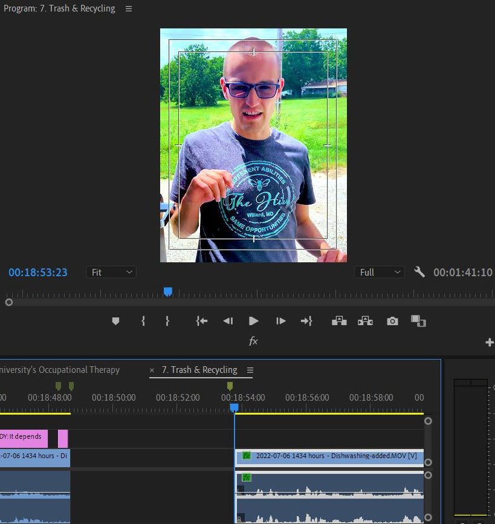495x524 pixels.
Task: Click the 00:18:50:00 timeline ruler label
Action: [x=114, y=397]
